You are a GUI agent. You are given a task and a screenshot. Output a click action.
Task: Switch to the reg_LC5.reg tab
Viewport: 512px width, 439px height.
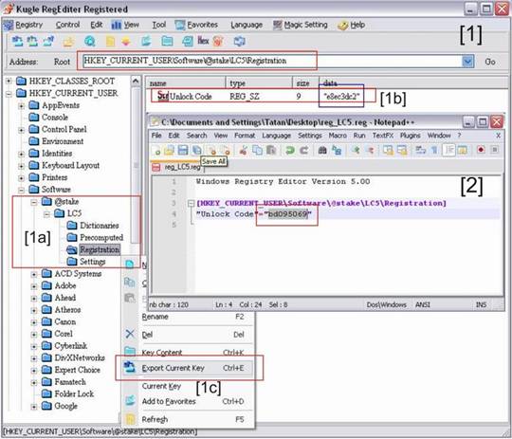point(177,167)
